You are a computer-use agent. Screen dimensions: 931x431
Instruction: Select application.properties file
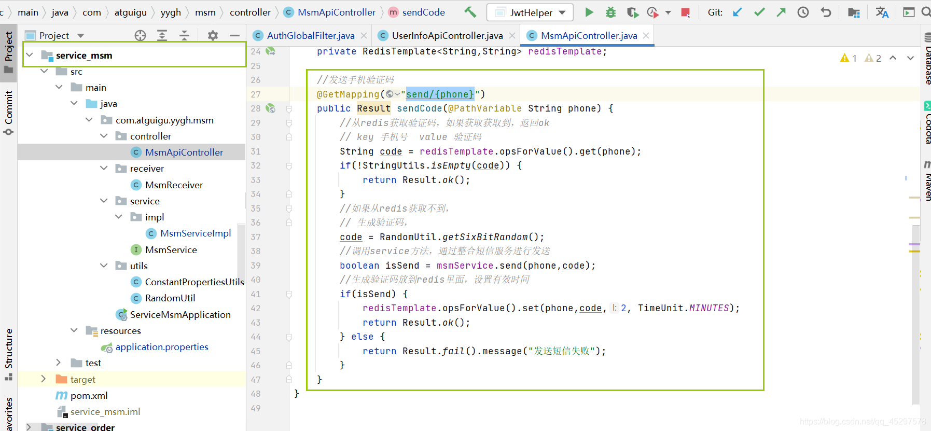[162, 346]
